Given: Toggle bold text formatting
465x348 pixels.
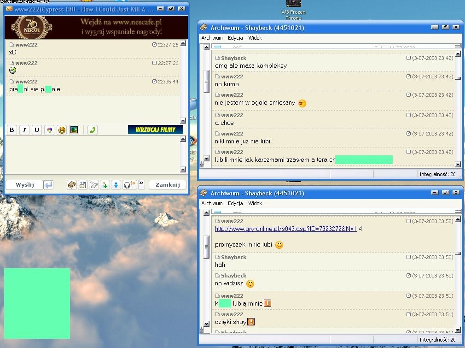Looking at the screenshot, I should click(x=12, y=130).
